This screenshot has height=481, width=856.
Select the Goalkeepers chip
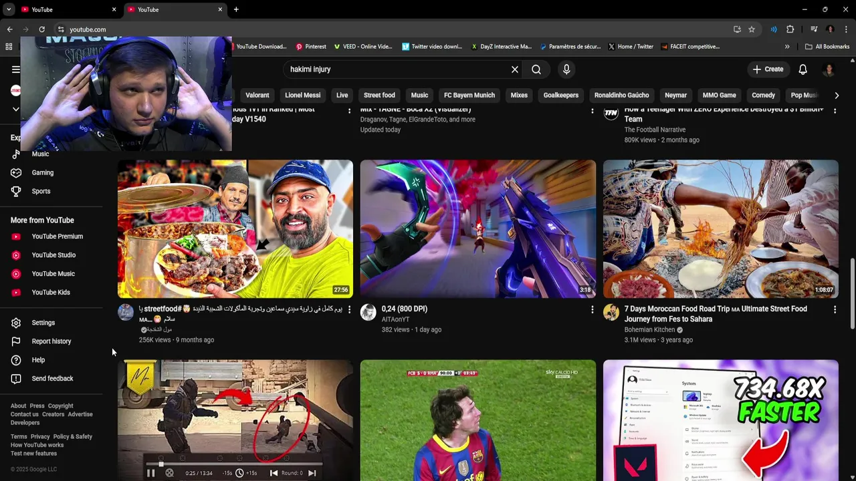click(x=561, y=96)
